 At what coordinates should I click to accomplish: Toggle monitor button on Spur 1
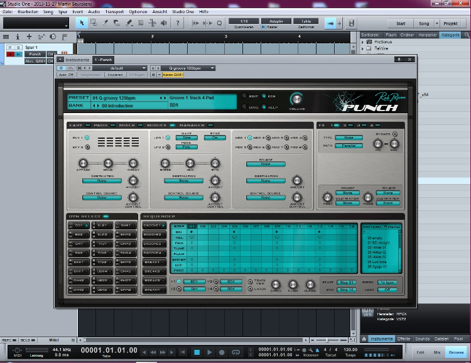(x=18, y=54)
